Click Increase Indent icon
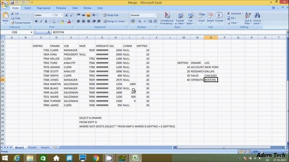Viewport: 289px width, 162px height. pyautogui.click(x=99, y=21)
